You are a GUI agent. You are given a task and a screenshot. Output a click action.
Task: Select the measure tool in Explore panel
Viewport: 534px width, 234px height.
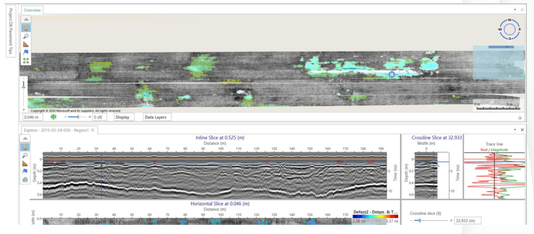[x=25, y=163]
